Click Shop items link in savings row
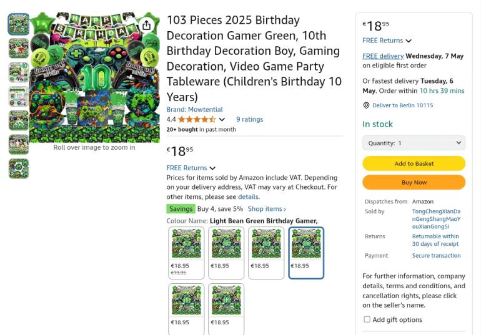481x335 pixels. pos(267,209)
